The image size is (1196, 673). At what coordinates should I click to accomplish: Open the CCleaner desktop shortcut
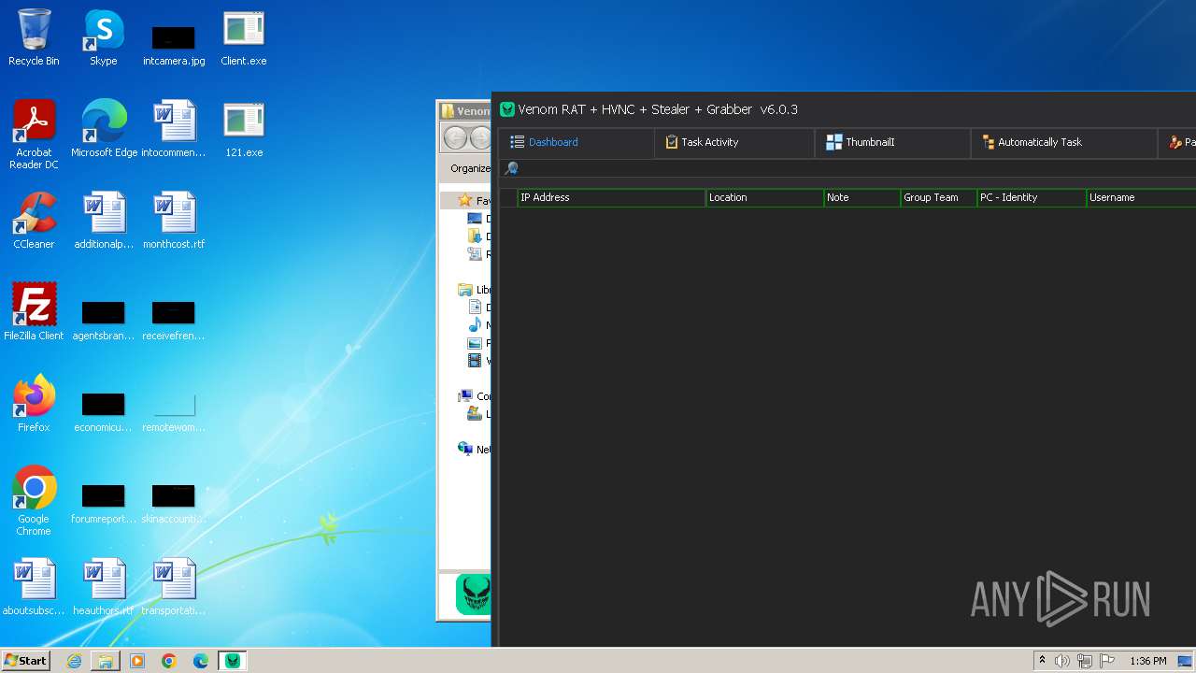(x=34, y=221)
